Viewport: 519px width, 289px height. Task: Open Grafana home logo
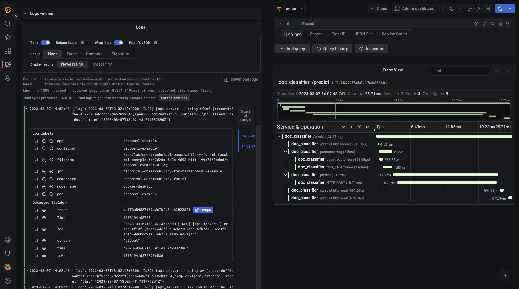tap(8, 10)
